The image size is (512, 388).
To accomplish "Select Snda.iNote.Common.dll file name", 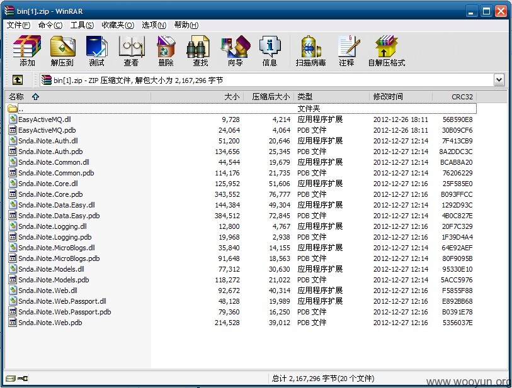I will tap(54, 162).
